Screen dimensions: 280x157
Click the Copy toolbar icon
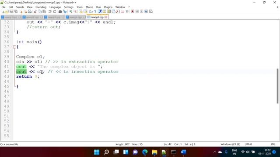40,11
